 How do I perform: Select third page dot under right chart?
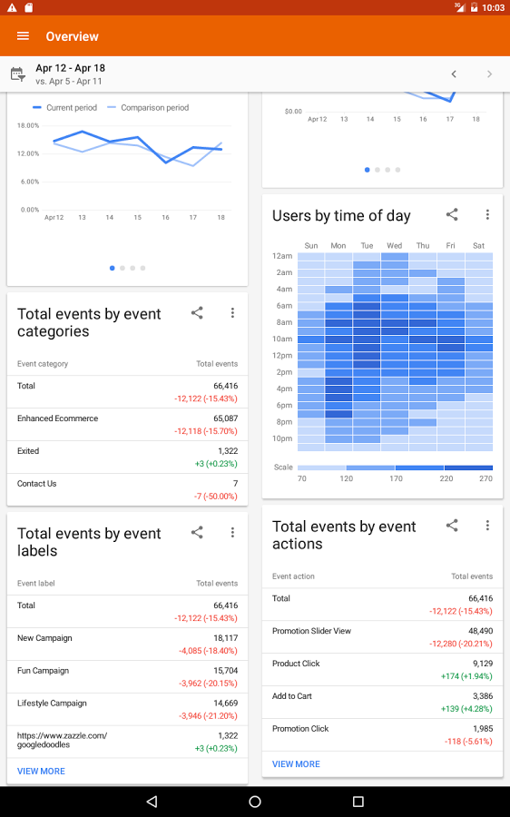tap(387, 170)
